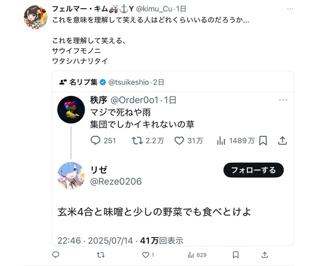This screenshot has width=318, height=266.
Task: Like the embedded tweet with 31万 likes
Action: pos(189,141)
